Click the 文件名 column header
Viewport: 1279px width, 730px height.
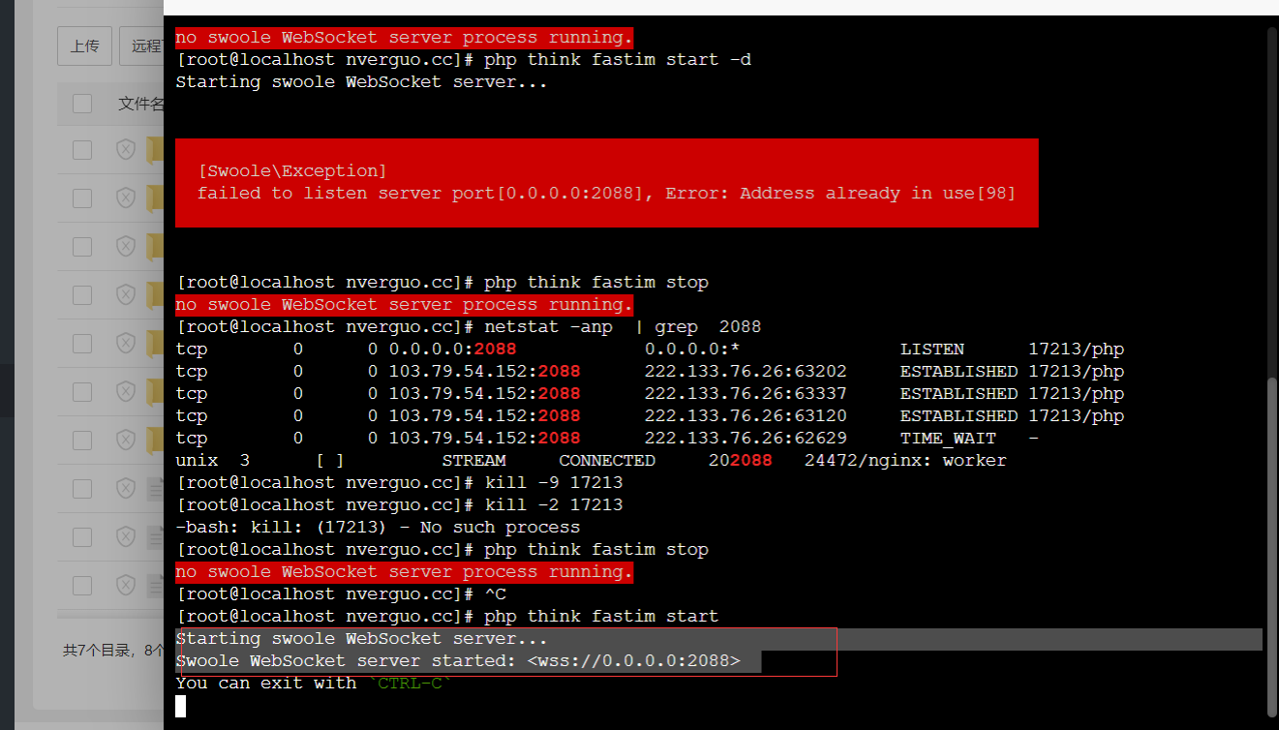pyautogui.click(x=140, y=104)
